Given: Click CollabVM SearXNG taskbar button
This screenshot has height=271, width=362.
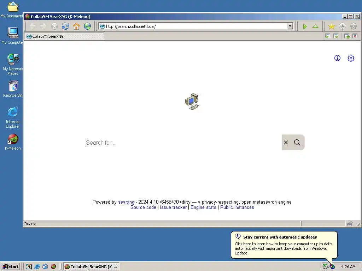Looking at the screenshot, I should tap(91, 267).
